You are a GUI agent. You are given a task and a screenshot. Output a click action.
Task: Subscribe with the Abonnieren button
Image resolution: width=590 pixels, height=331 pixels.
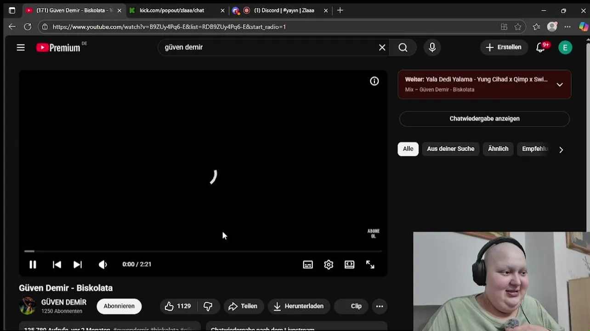pyautogui.click(x=119, y=306)
